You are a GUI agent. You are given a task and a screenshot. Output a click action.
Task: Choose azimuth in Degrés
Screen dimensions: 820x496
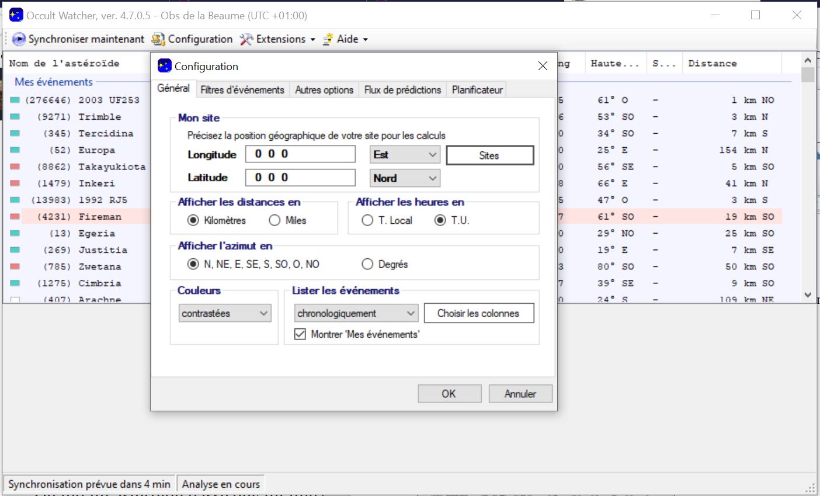[367, 265]
